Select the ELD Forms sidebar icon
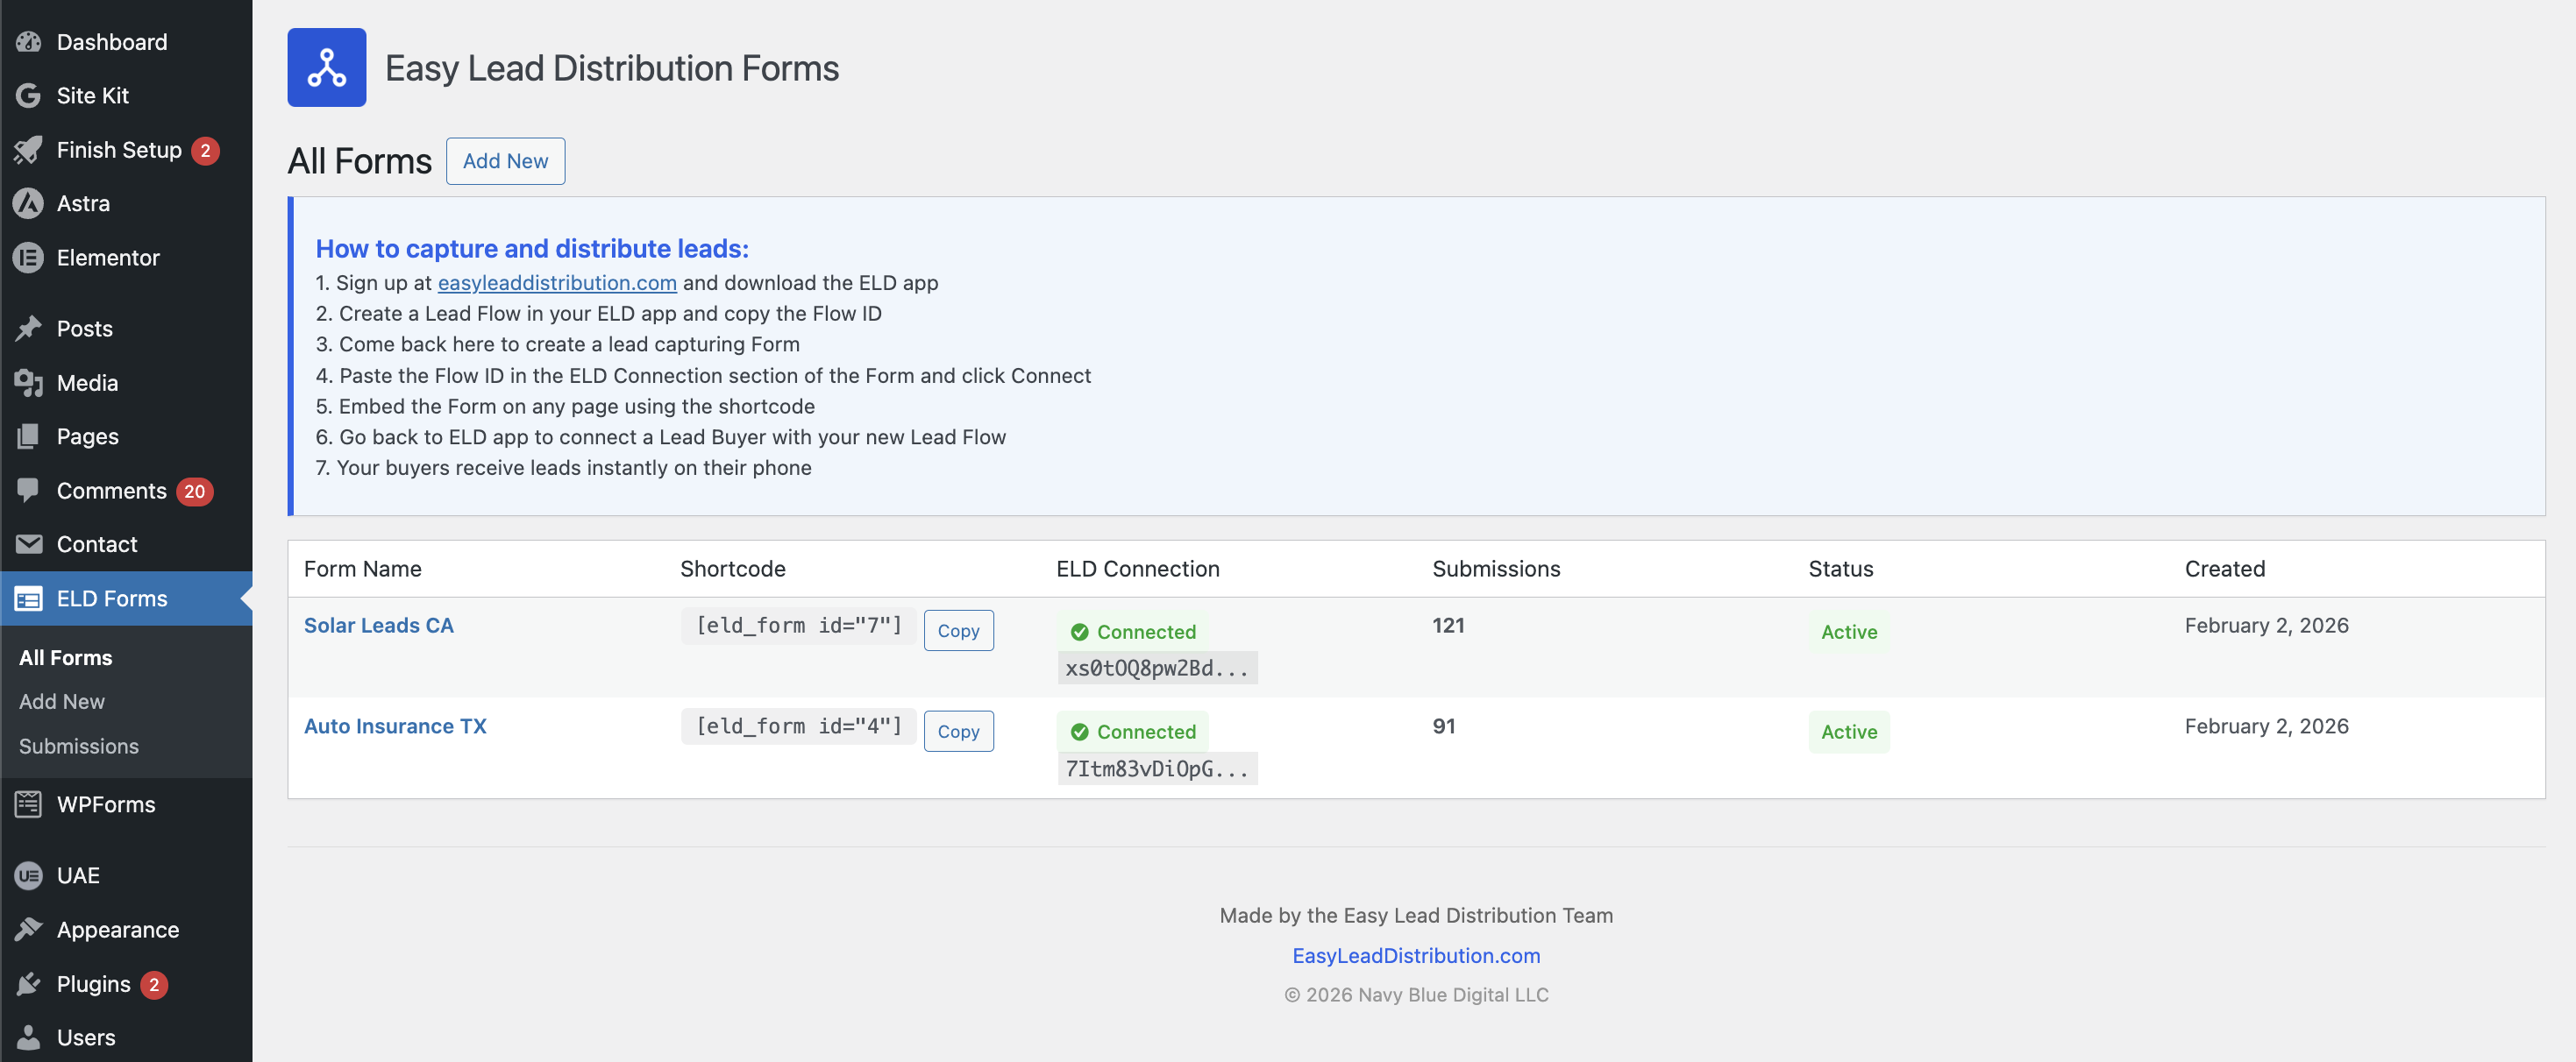The image size is (2576, 1062). tap(29, 598)
